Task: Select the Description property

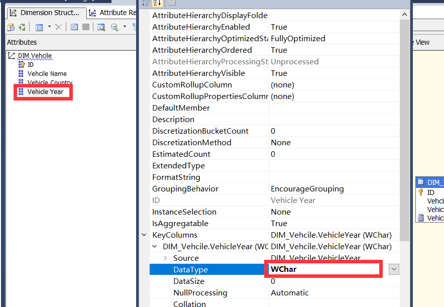Action: (173, 120)
